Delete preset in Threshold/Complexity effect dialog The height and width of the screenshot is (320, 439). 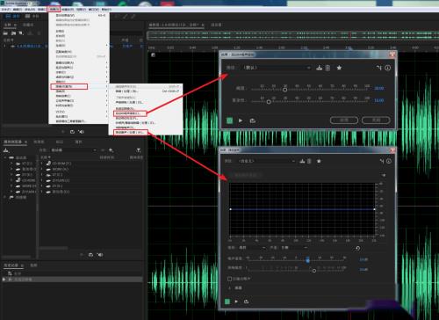click(x=327, y=68)
